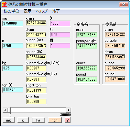Click the pound (lb) label
Screen dimensions: 130x127
(34, 52)
